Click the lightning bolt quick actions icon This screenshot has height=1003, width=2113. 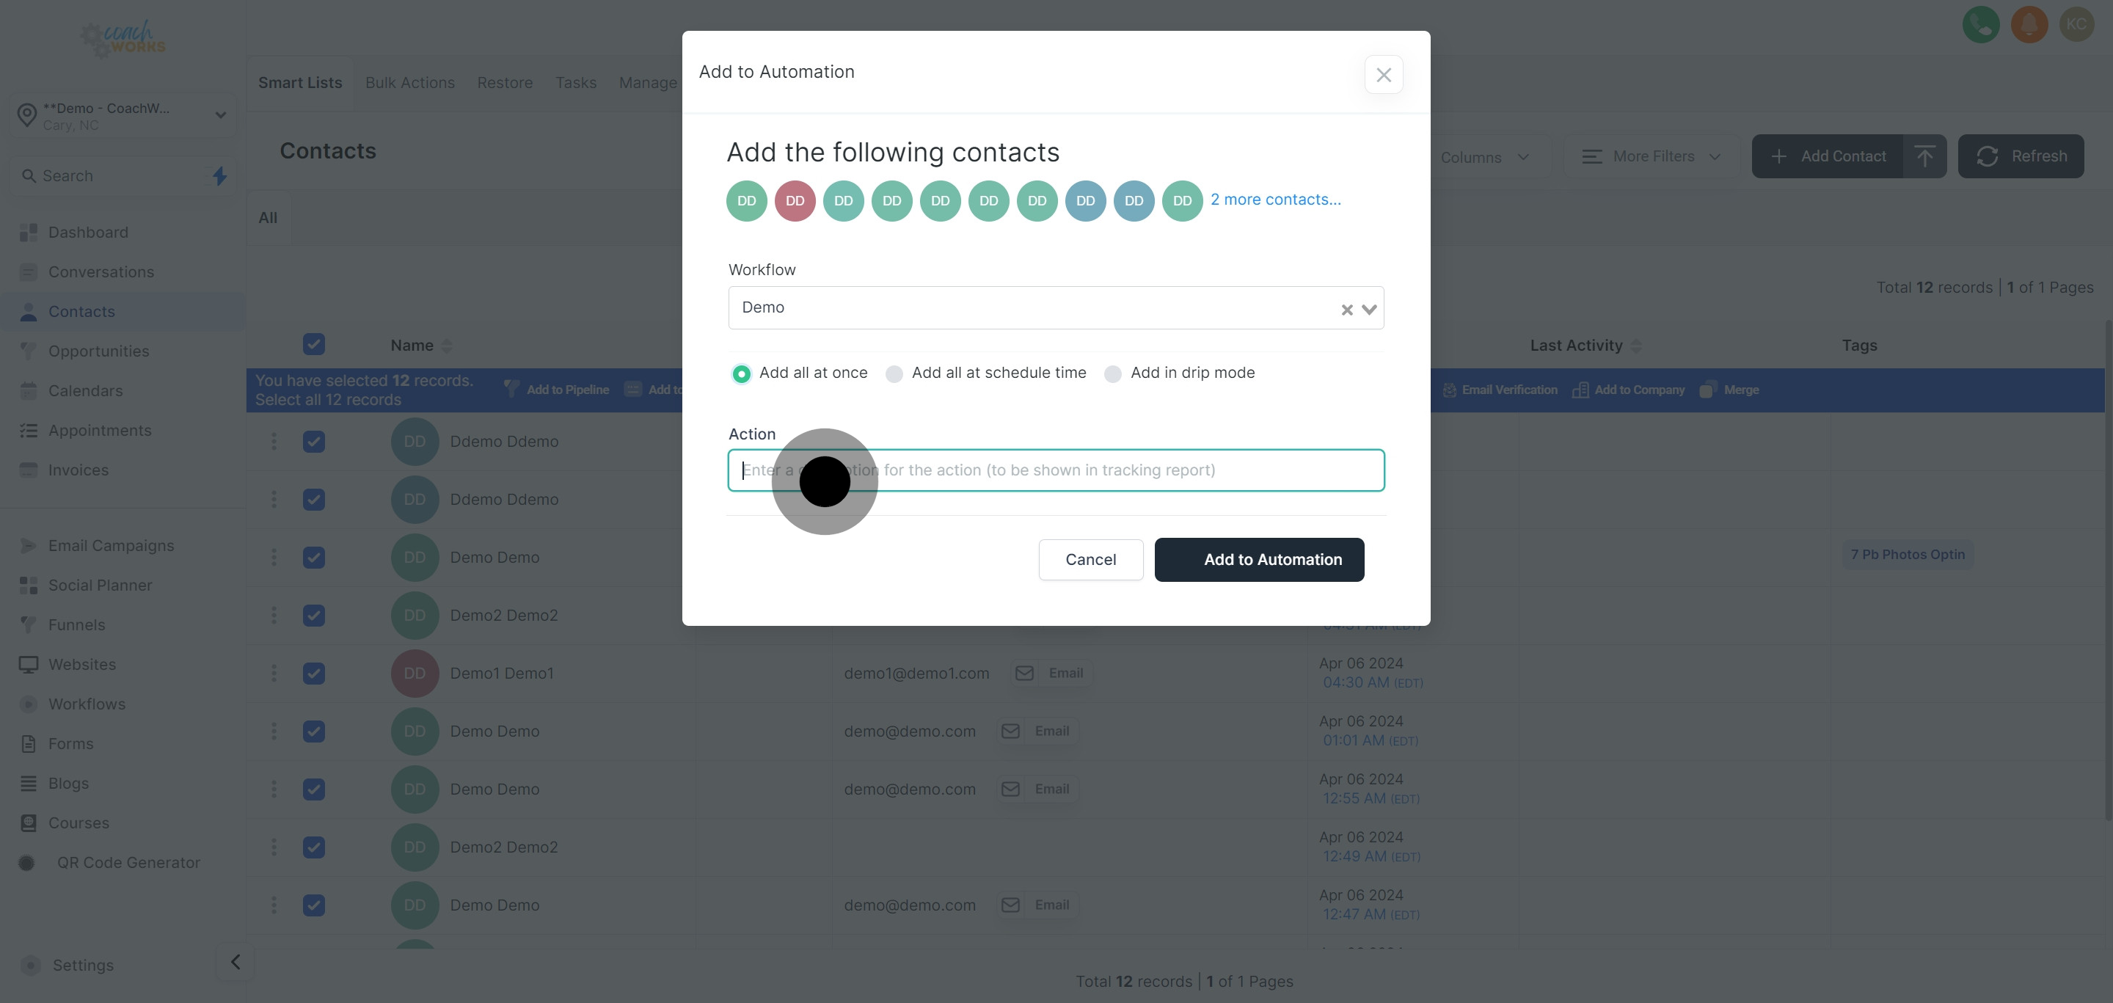point(219,175)
